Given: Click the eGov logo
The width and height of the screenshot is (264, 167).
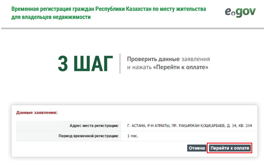Looking at the screenshot, I should (x=240, y=12).
